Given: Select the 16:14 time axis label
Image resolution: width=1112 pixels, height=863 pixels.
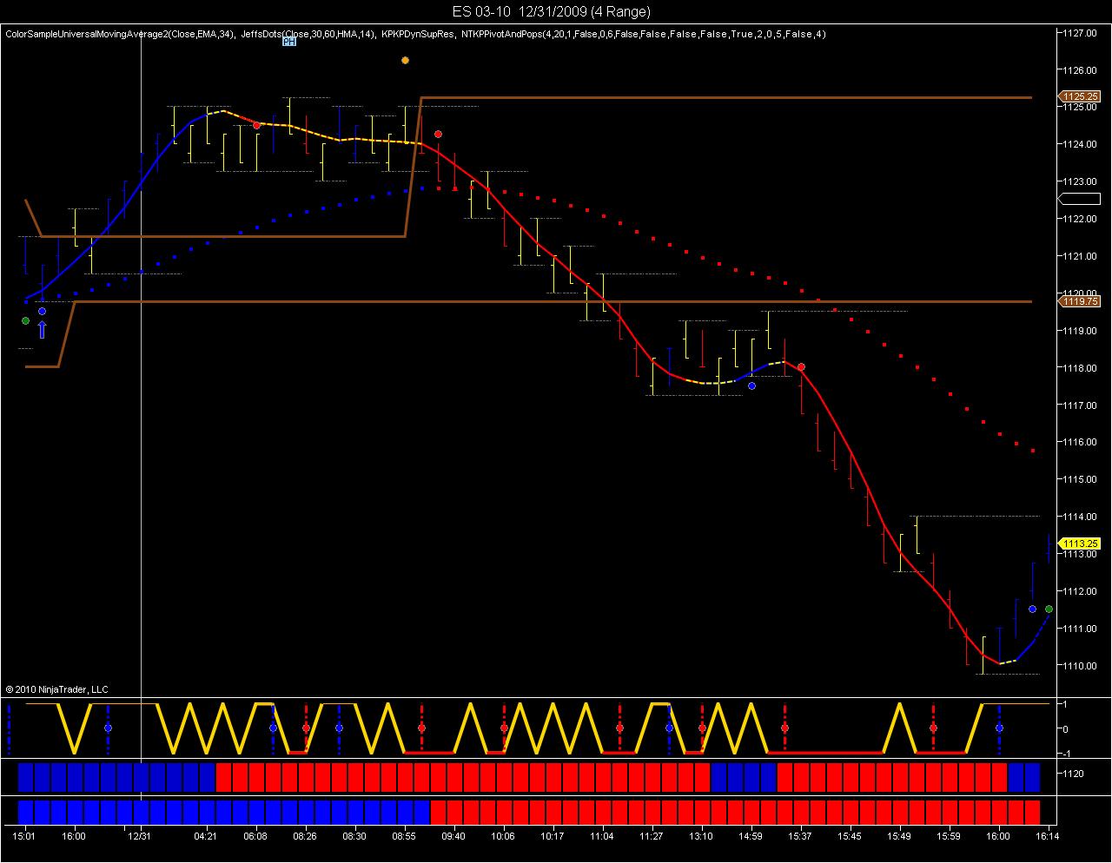Looking at the screenshot, I should (1048, 836).
